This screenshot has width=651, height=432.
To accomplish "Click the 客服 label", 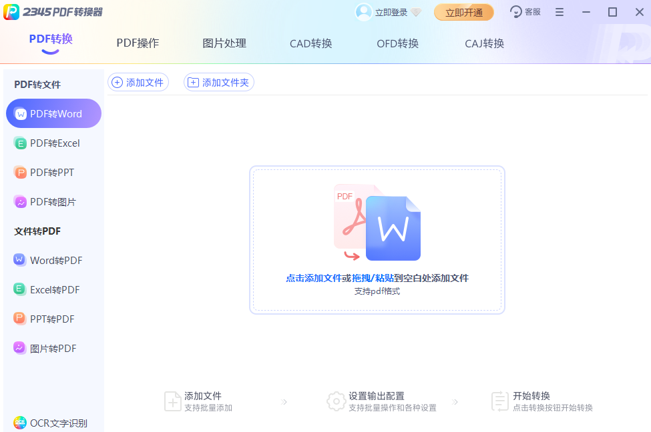I will pyautogui.click(x=533, y=12).
